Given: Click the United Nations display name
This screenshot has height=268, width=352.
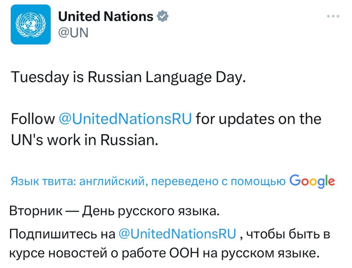Looking at the screenshot, I should pyautogui.click(x=105, y=17).
